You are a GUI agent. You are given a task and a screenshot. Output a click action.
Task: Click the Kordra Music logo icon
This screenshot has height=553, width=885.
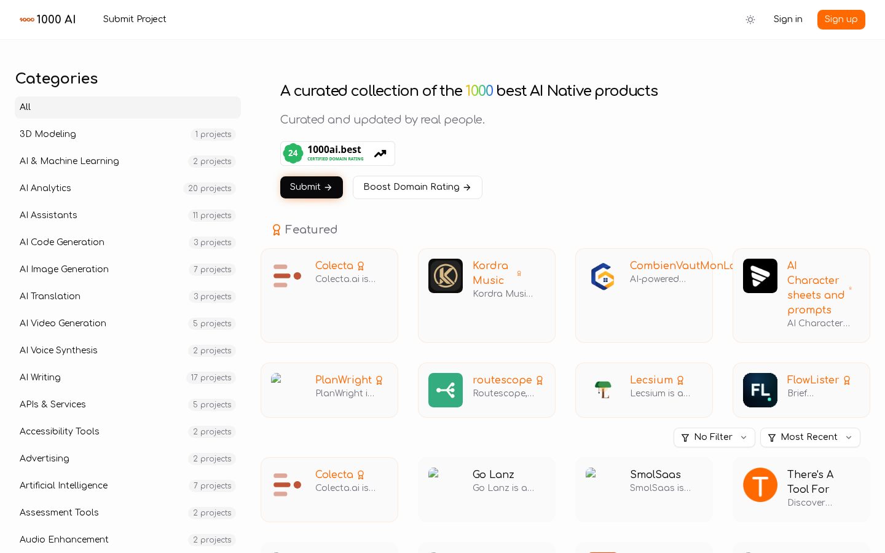tap(446, 276)
